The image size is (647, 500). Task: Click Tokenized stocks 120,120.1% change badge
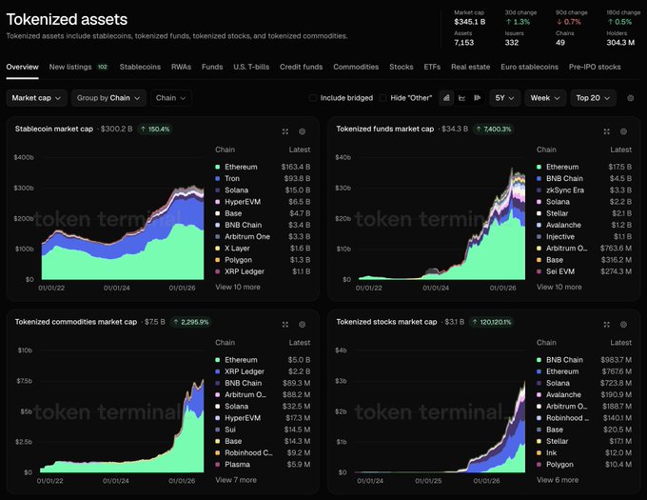click(491, 322)
